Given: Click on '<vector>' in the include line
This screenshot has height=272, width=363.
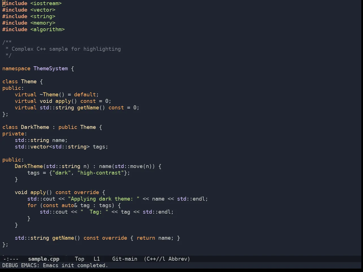Looking at the screenshot, I should click(43, 10).
